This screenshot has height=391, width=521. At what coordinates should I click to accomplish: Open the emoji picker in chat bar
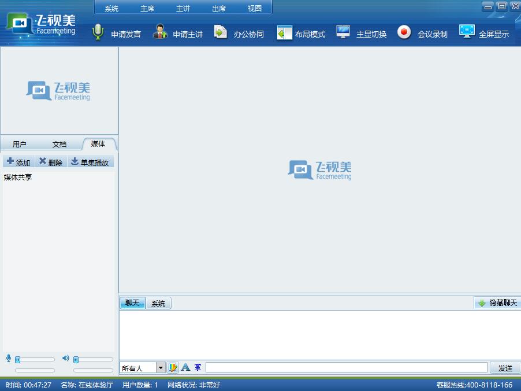coord(172,367)
